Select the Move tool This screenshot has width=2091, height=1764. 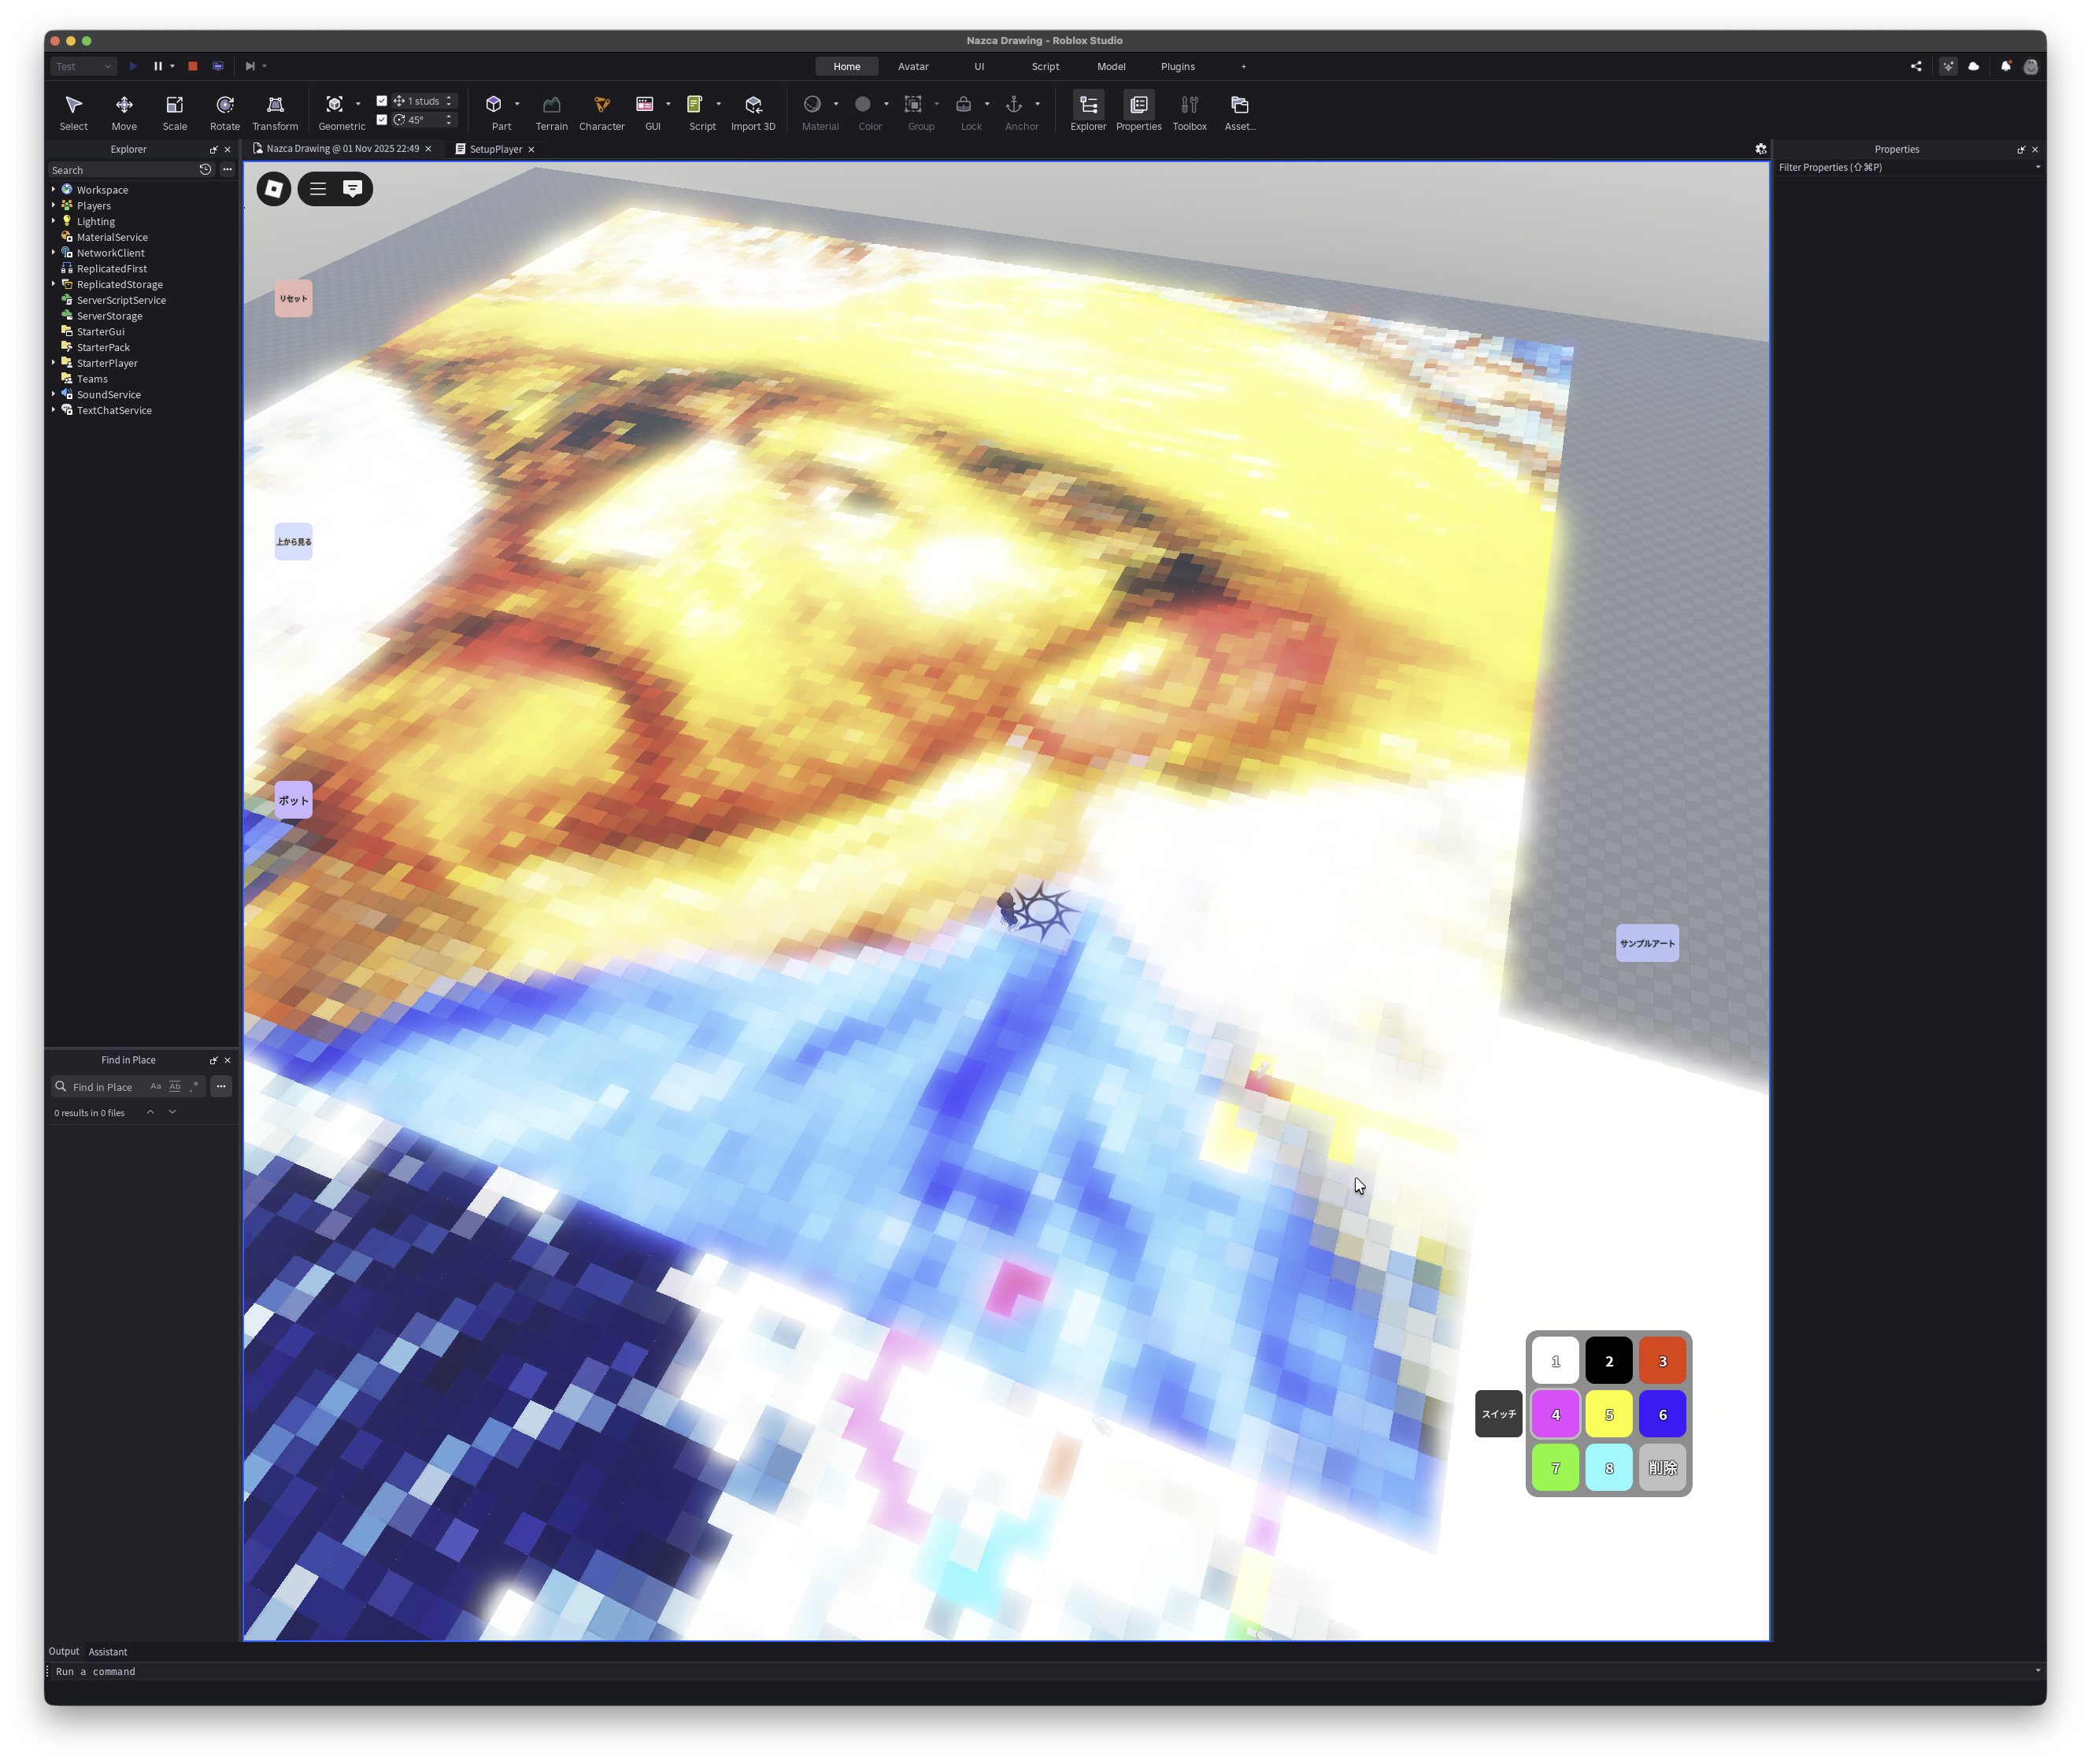pyautogui.click(x=124, y=105)
